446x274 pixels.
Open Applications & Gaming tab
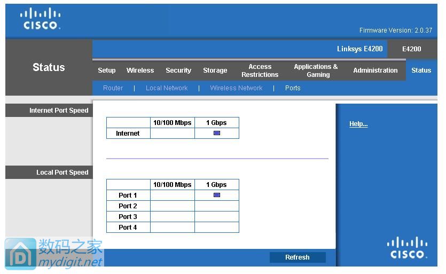316,71
